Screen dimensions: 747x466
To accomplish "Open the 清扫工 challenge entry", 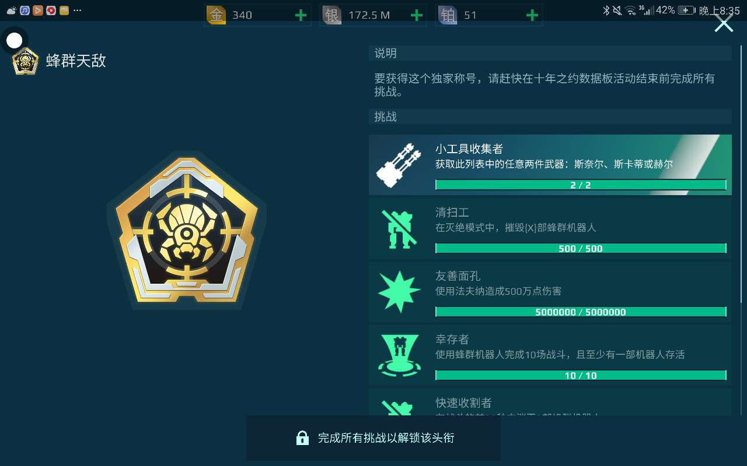I will click(550, 228).
